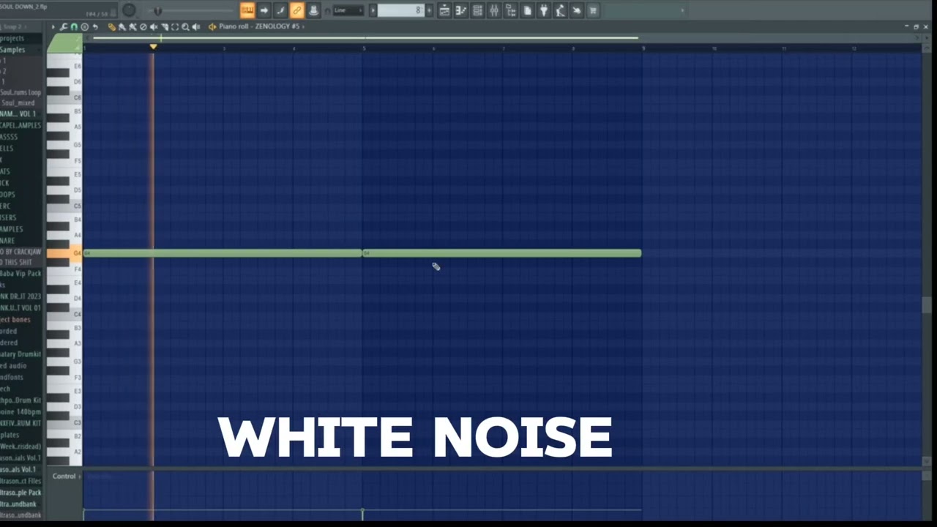
Task: Select the Zoom magnifier tool
Action: pyautogui.click(x=185, y=27)
